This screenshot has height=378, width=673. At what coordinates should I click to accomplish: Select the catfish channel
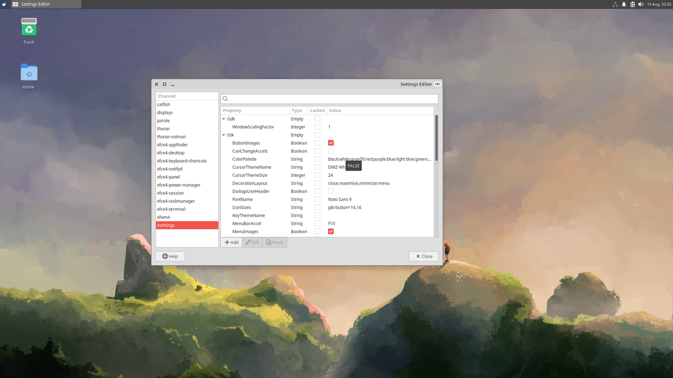(187, 104)
